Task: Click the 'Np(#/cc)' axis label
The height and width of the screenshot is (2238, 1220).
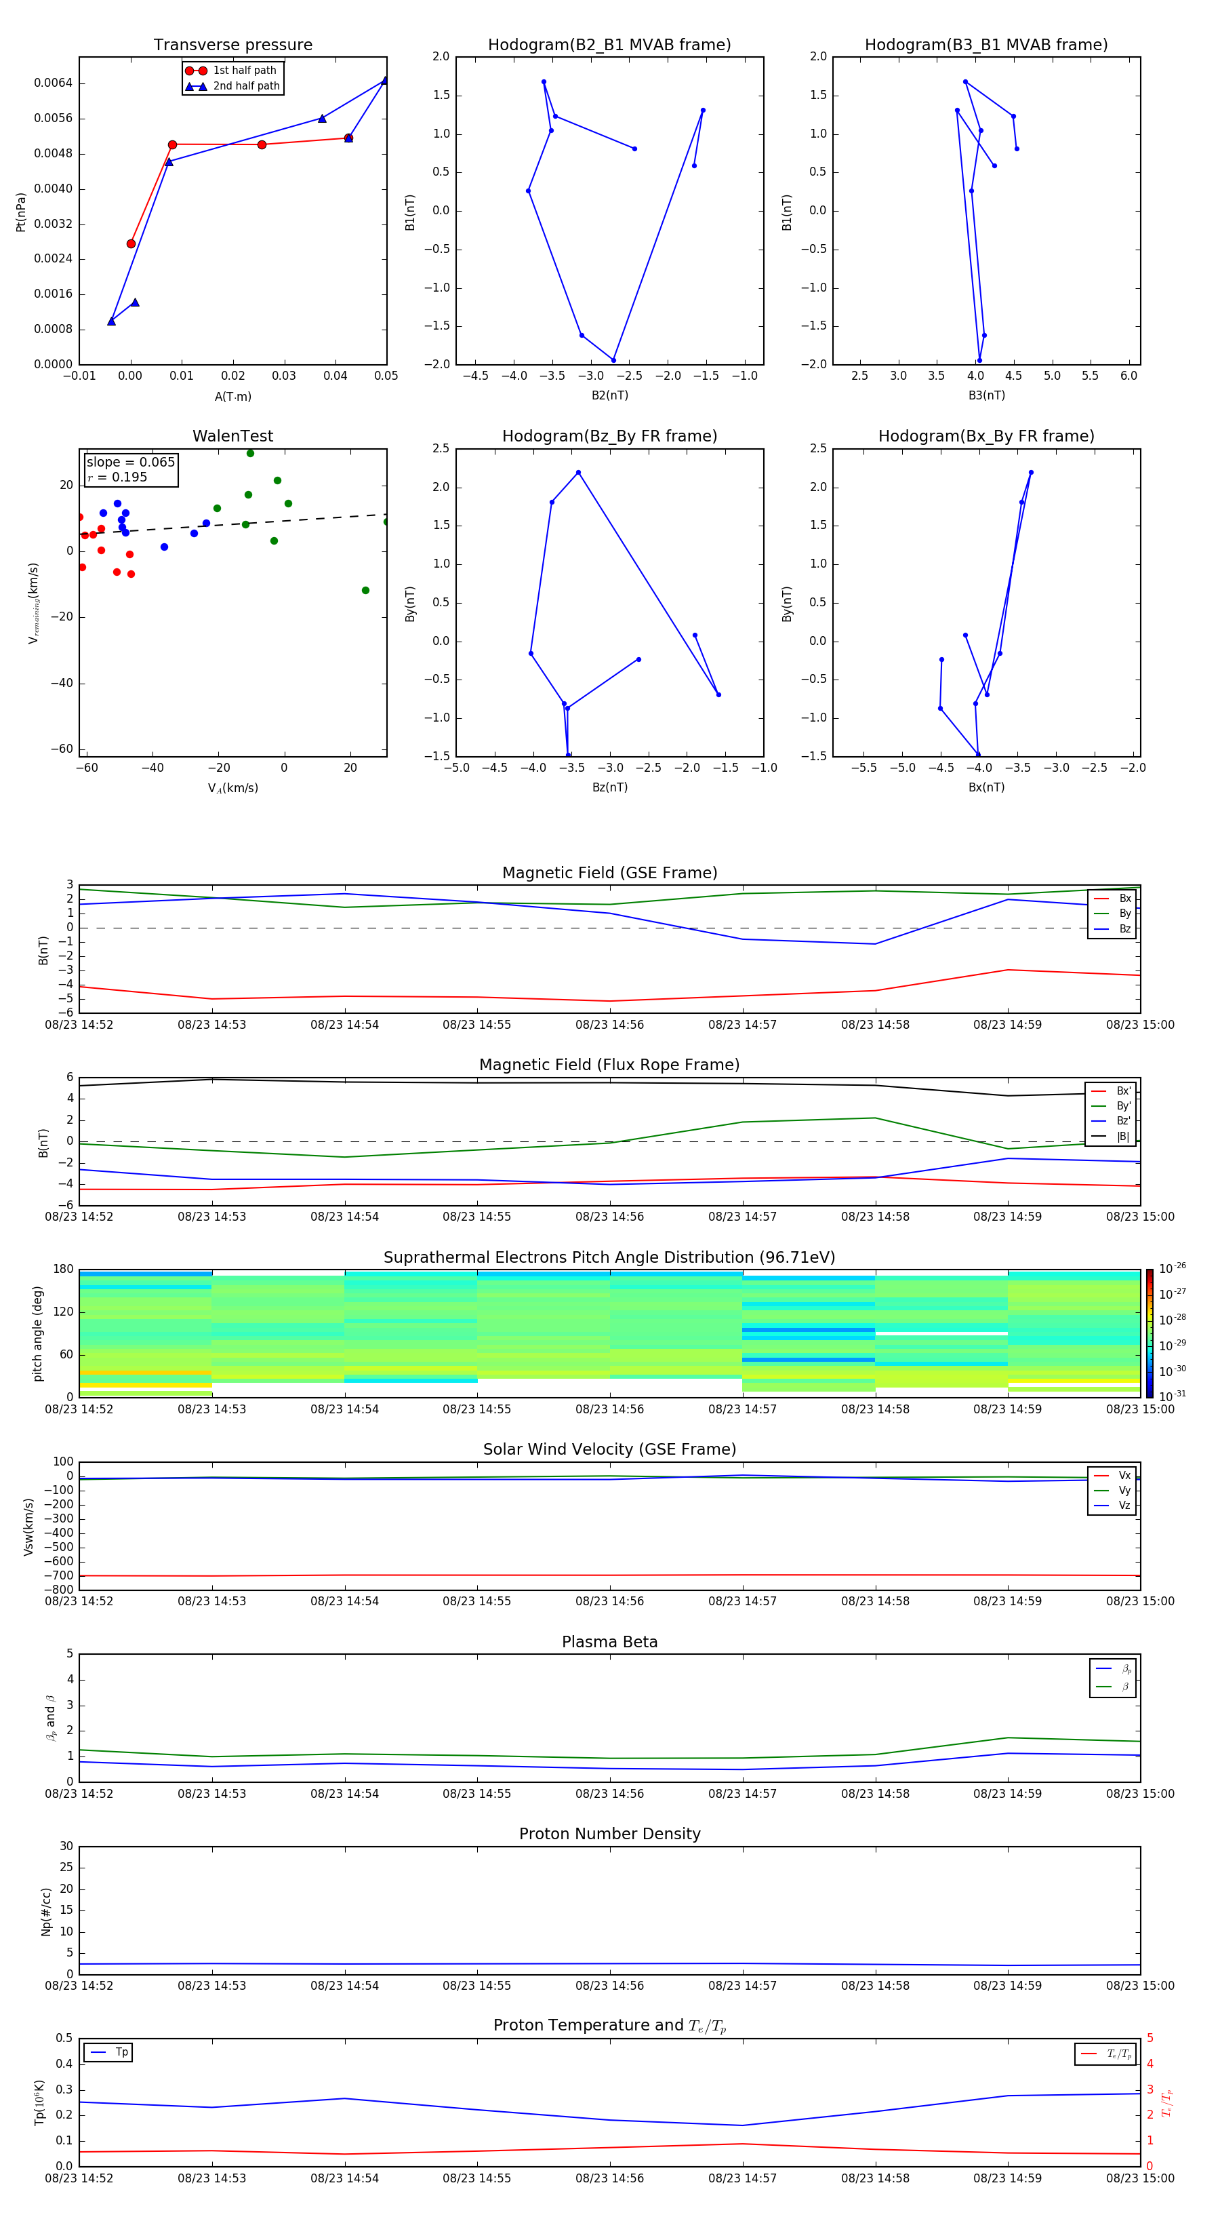Action: [x=46, y=1910]
